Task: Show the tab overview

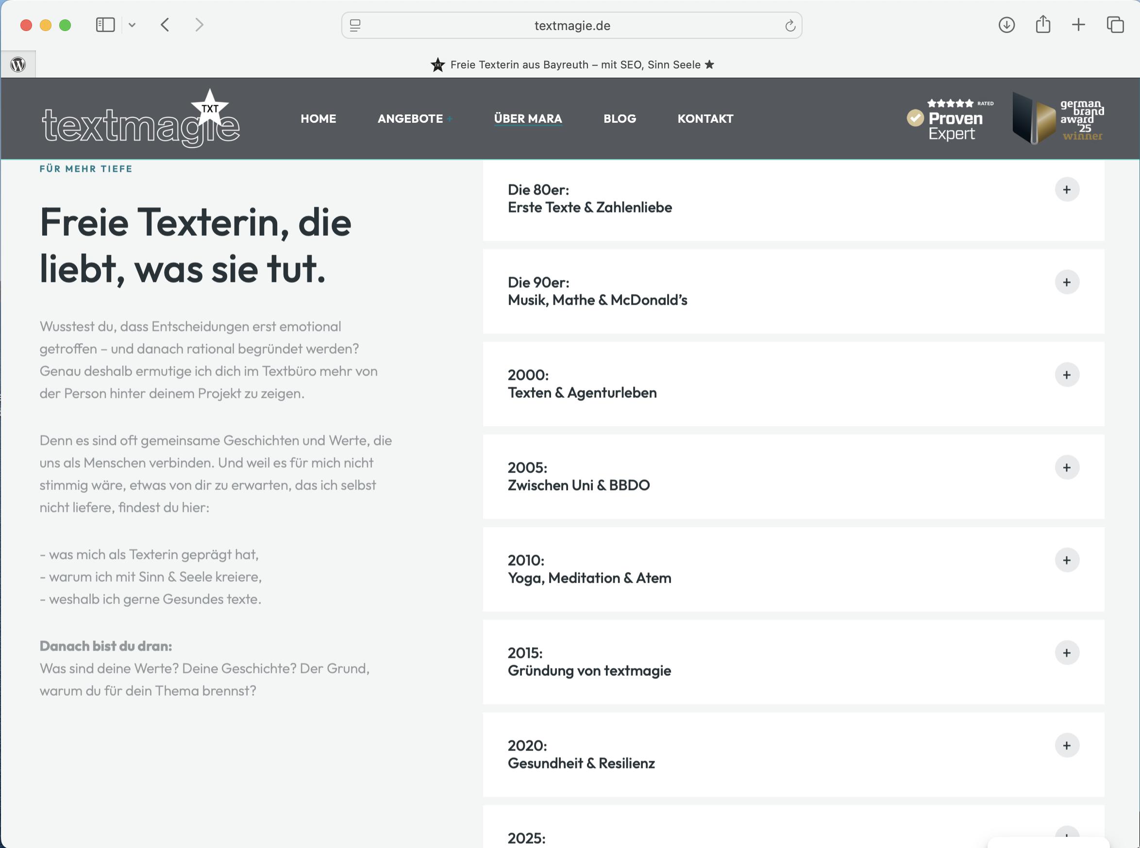Action: [1115, 25]
